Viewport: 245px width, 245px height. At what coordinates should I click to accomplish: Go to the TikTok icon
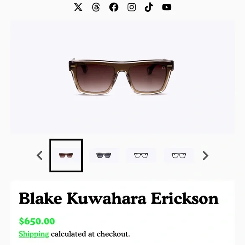coord(149,7)
